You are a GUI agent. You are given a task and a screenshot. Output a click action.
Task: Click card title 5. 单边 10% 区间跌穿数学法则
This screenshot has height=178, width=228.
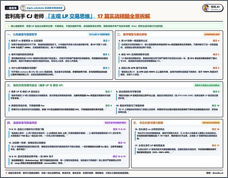(x=134, y=54)
